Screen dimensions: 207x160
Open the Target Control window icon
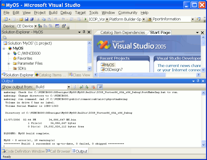pos(57,26)
